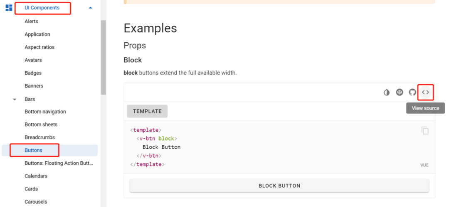
Task: Select the TEMPLATE tab
Action: (147, 111)
